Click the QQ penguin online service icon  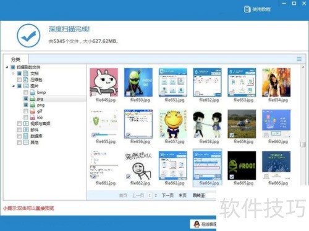[x=197, y=224]
